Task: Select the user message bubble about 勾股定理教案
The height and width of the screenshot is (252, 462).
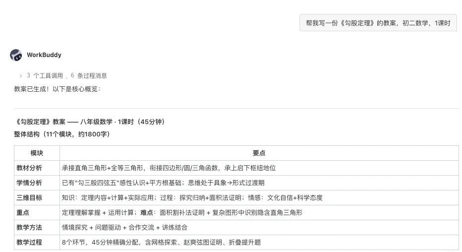Action: coord(378,23)
